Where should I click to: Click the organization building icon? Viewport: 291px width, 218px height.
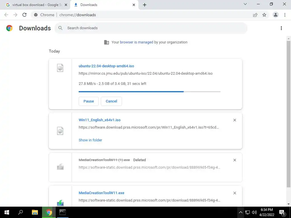coord(107,42)
